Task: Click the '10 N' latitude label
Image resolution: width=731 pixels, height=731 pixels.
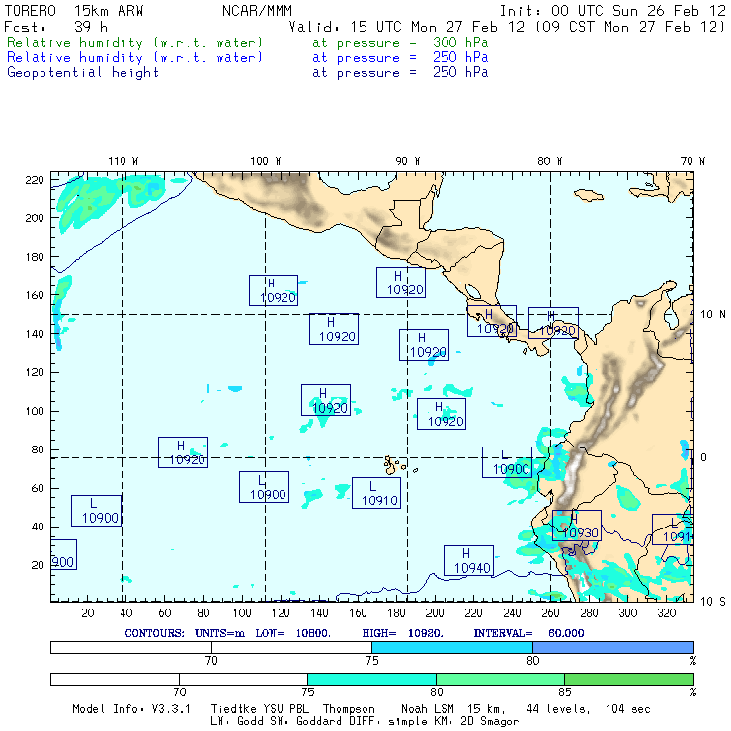Action: 713,315
